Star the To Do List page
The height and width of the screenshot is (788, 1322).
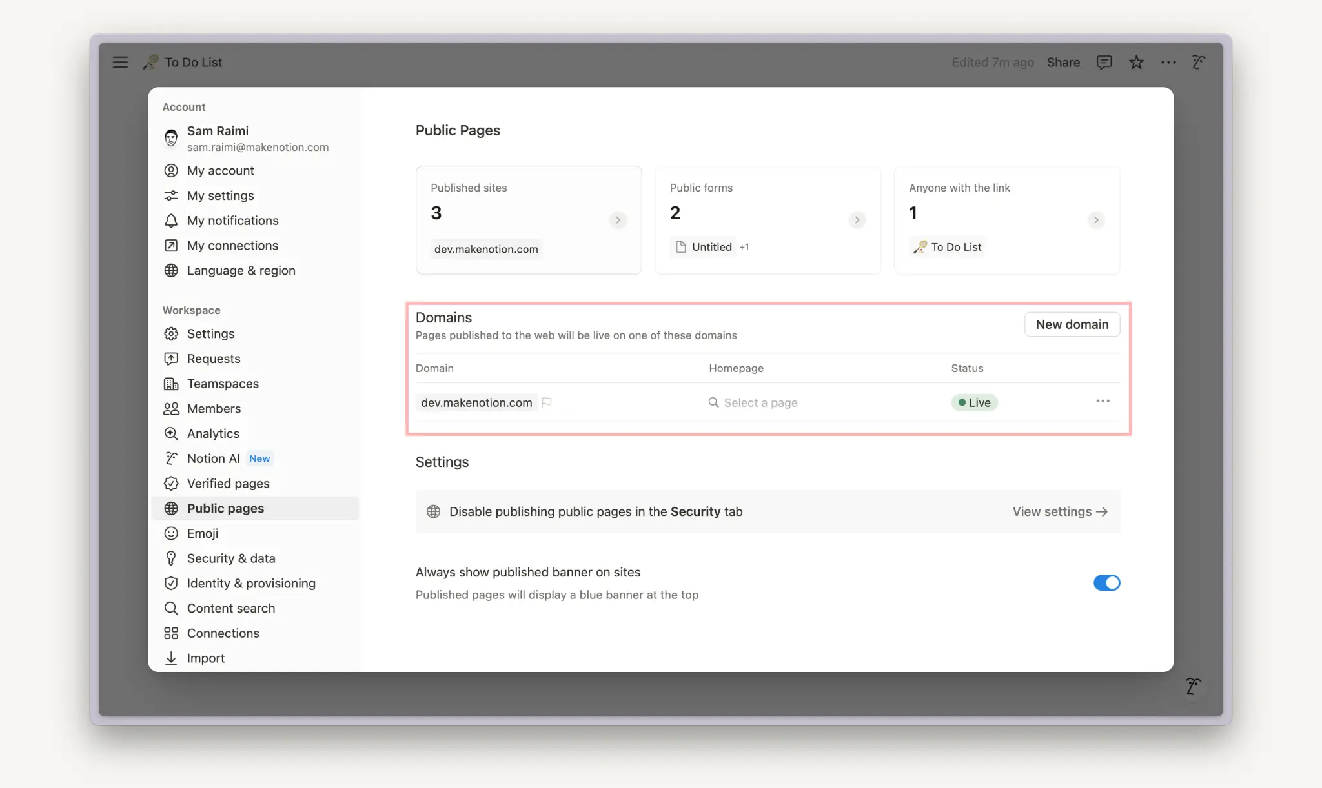click(1136, 62)
